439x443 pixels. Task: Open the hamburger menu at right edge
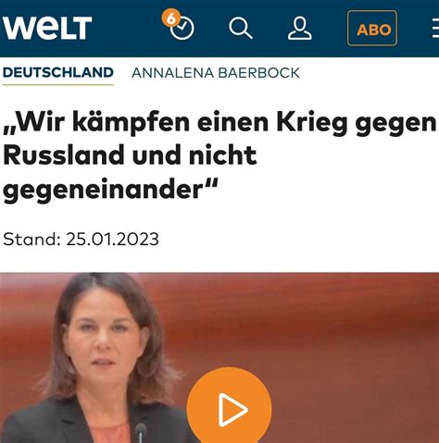point(435,29)
